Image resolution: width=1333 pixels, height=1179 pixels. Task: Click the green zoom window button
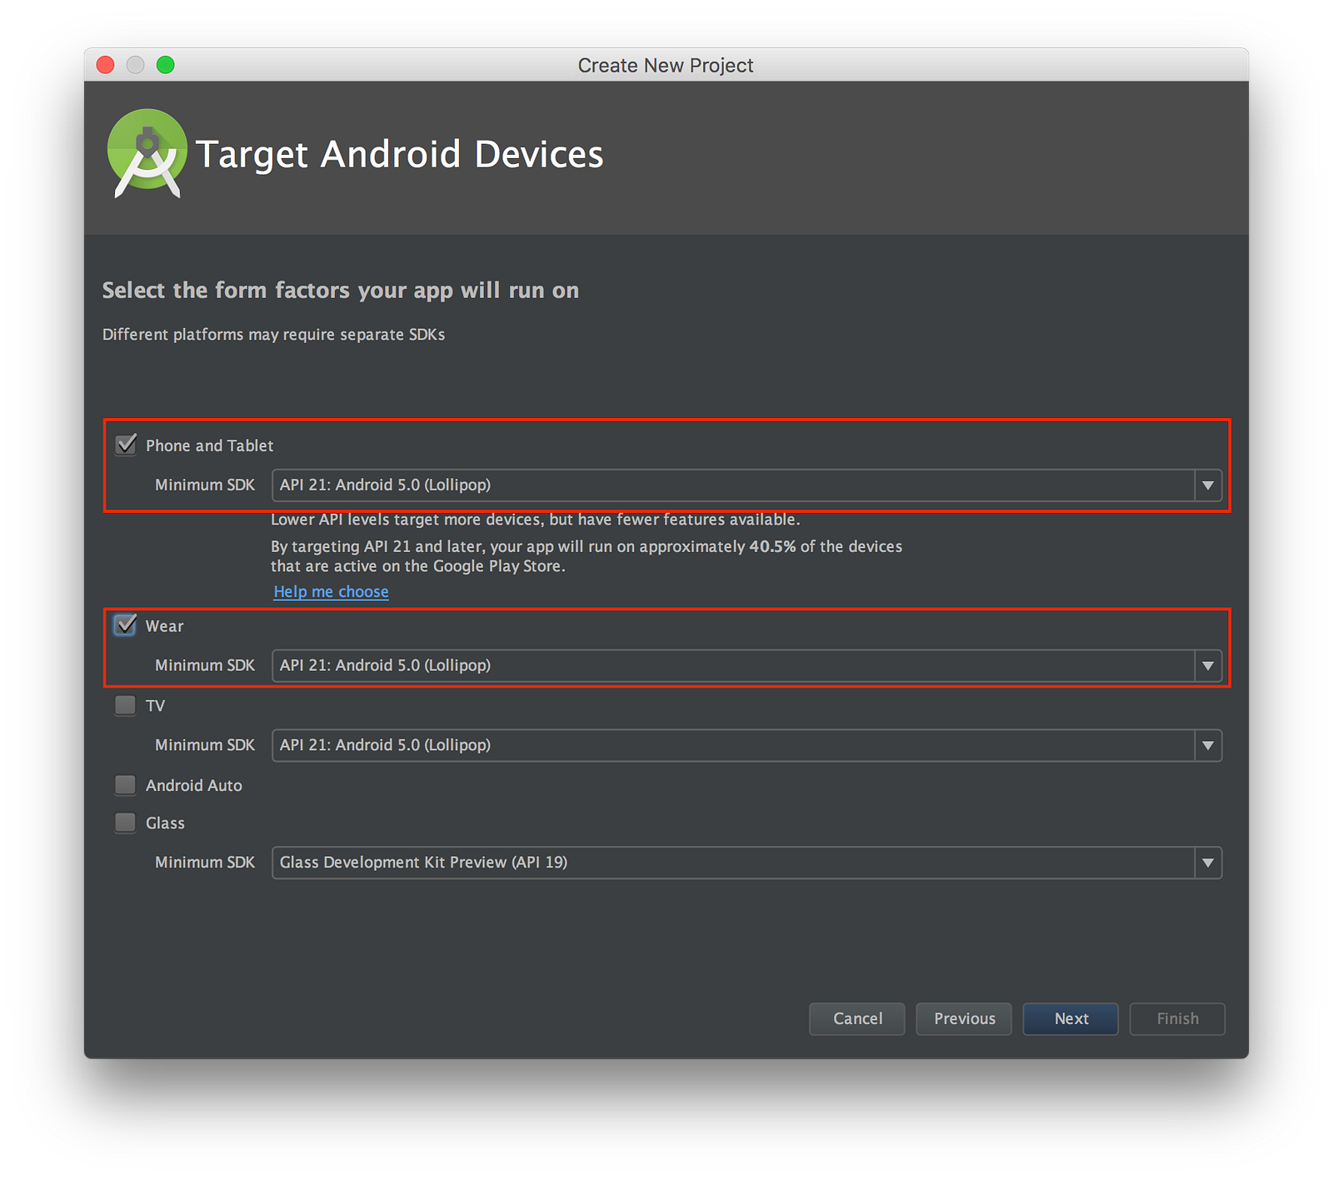pos(166,65)
